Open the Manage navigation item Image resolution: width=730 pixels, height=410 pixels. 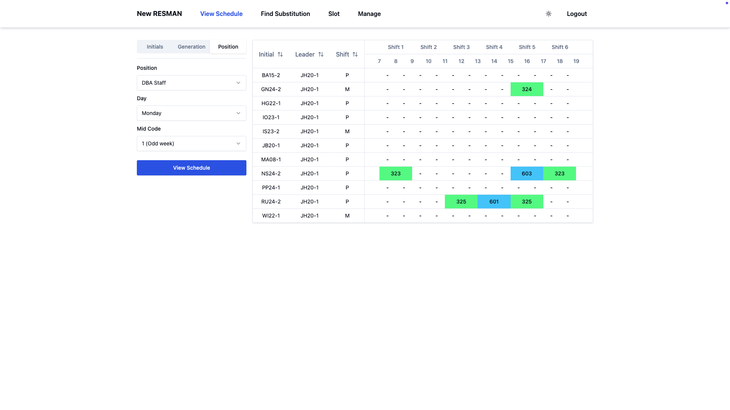pos(369,14)
